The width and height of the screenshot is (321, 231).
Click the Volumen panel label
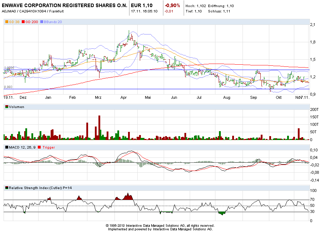pyautogui.click(x=16, y=107)
